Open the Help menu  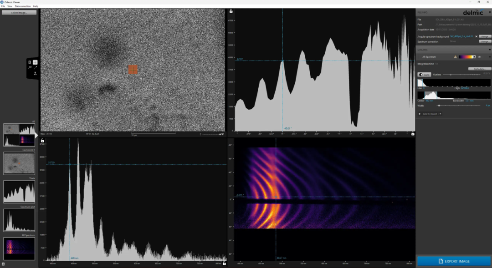tap(36, 6)
